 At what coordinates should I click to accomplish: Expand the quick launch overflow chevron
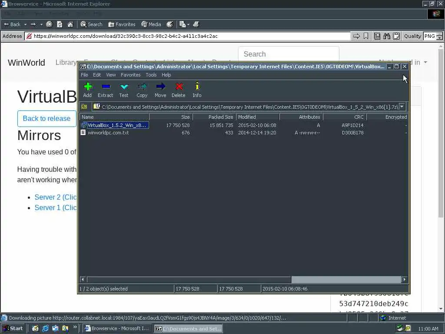(x=75, y=327)
